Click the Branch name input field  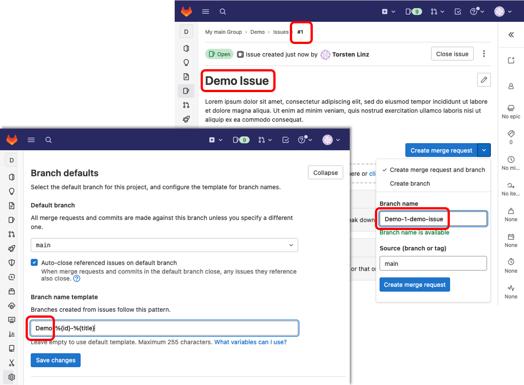click(x=432, y=218)
